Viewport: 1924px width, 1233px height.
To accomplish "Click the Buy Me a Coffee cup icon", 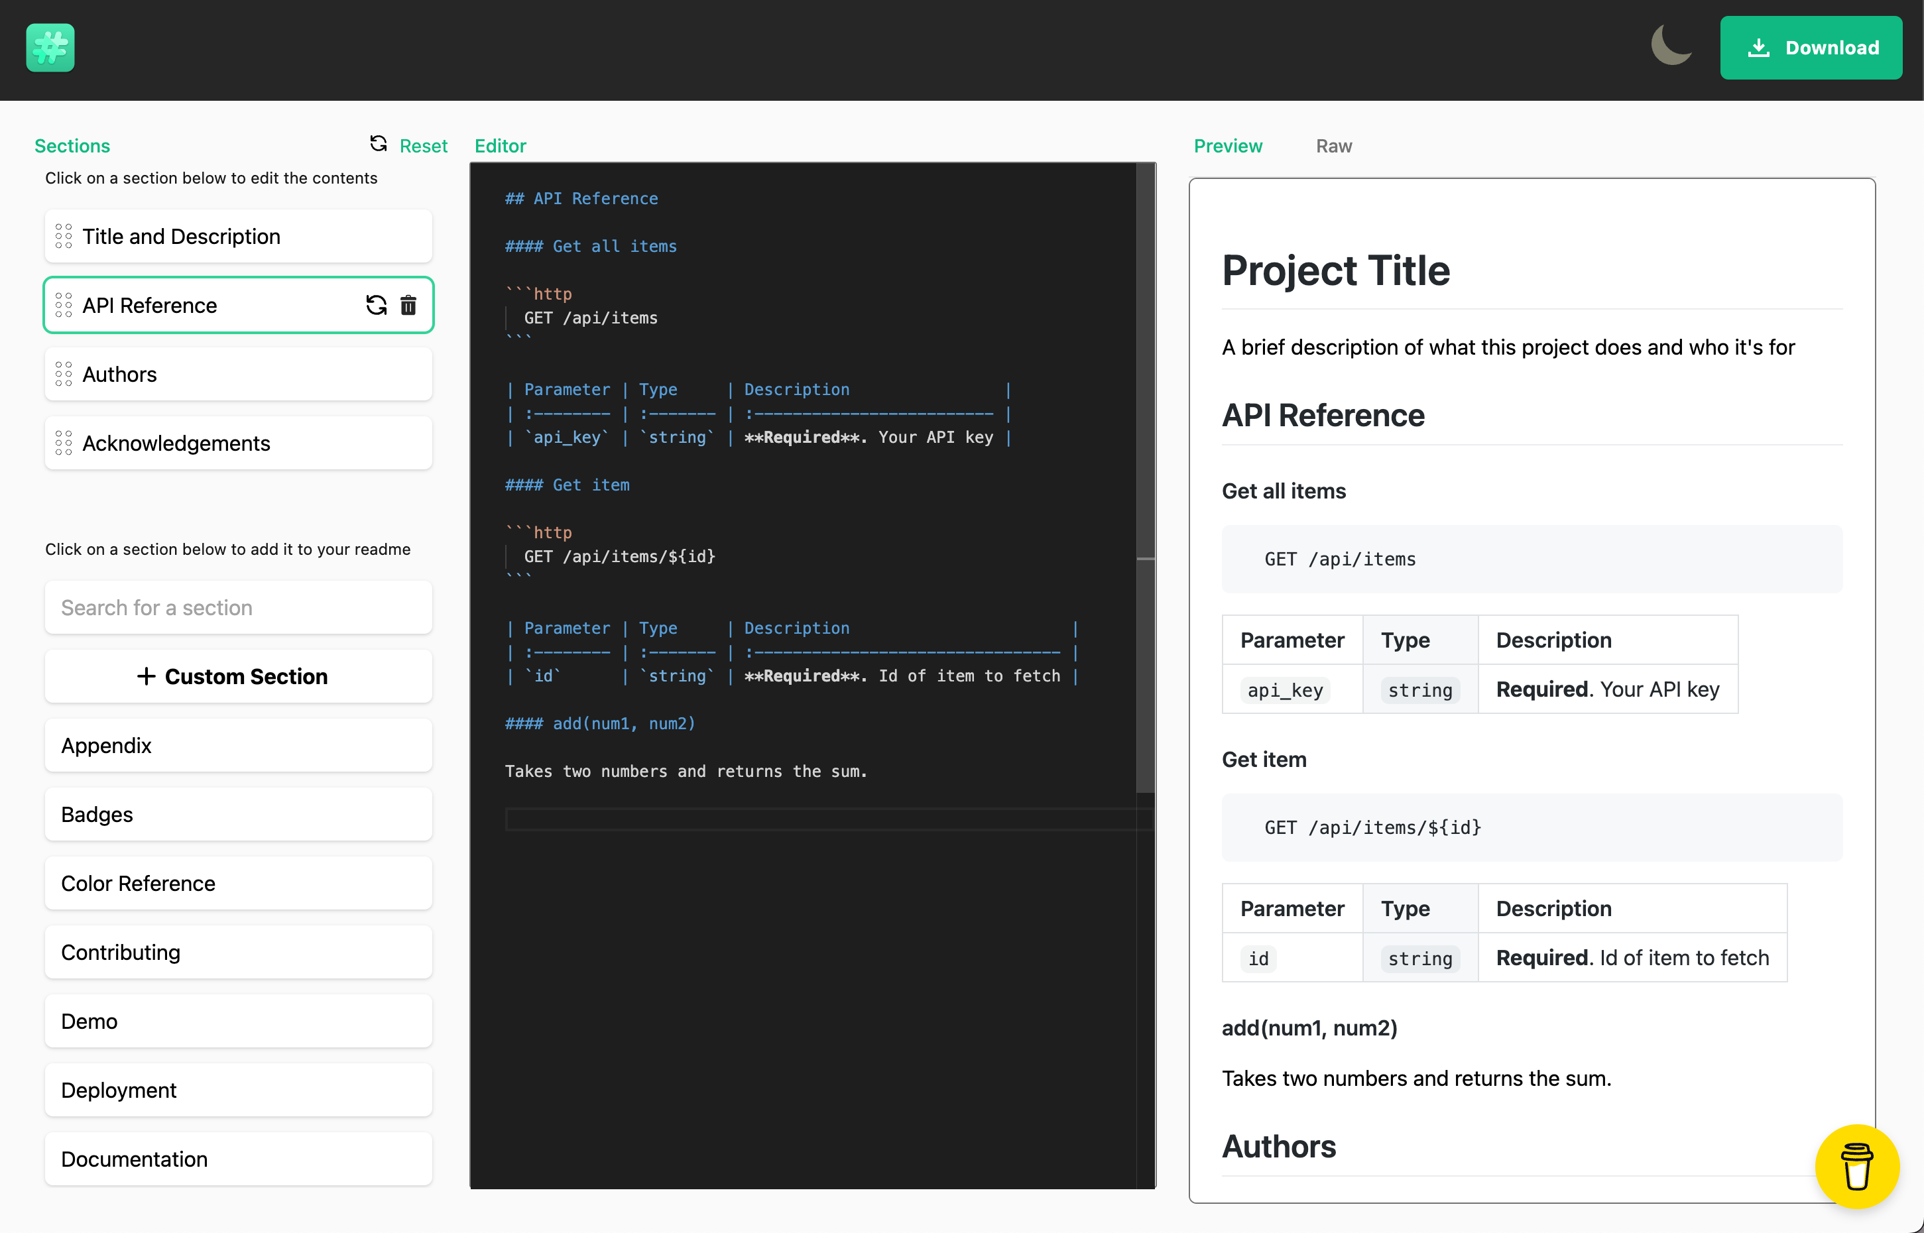I will pyautogui.click(x=1857, y=1166).
